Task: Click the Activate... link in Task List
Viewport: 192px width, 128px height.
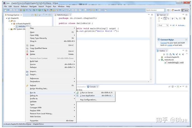Action: 182,25
